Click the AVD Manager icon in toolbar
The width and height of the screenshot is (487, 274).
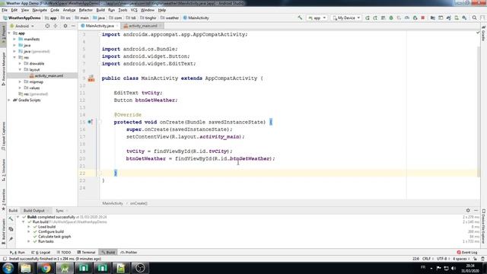(x=457, y=18)
